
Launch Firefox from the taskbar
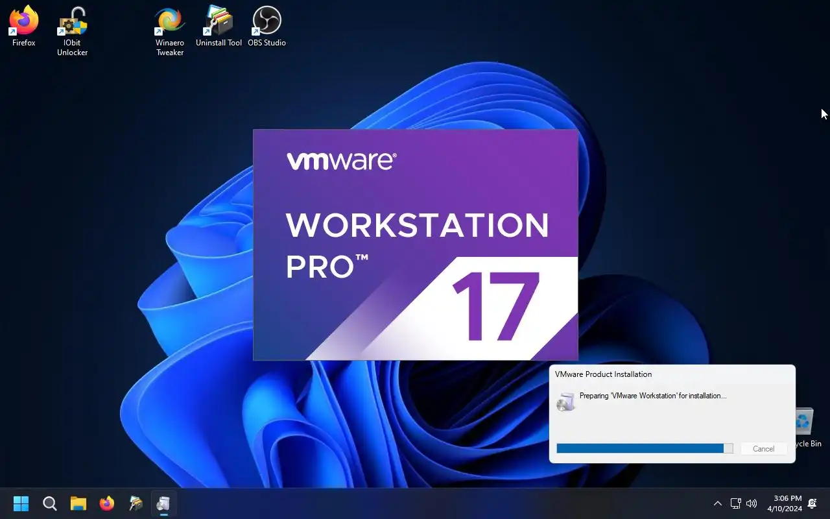[x=107, y=503]
